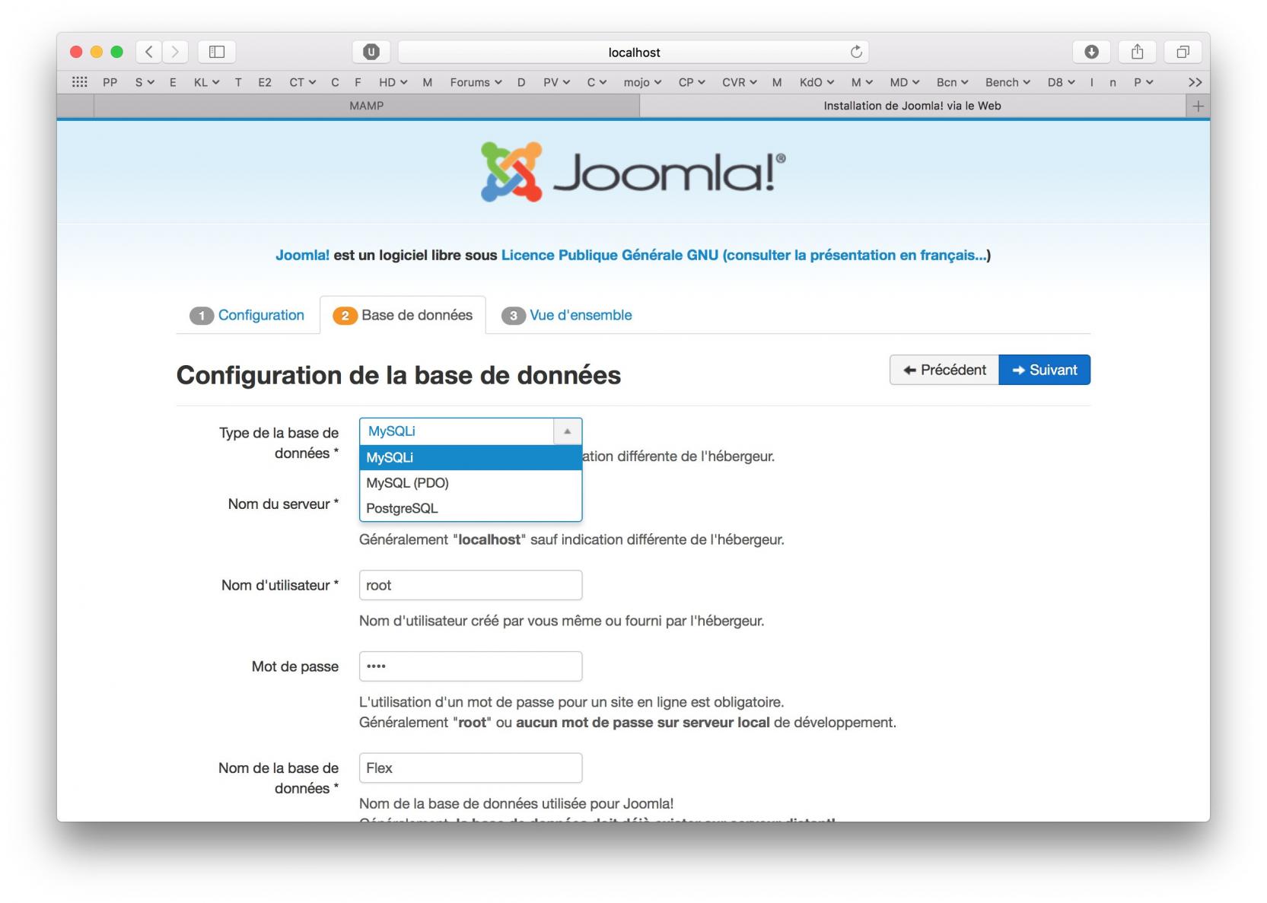Viewport: 1267px width, 903px height.
Task: Select the Installation de Joomla! via le Web tab
Action: 912,106
